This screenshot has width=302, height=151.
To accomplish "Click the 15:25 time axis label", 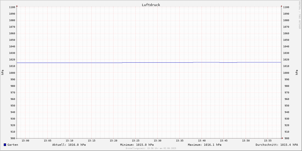I will [x=136, y=141].
